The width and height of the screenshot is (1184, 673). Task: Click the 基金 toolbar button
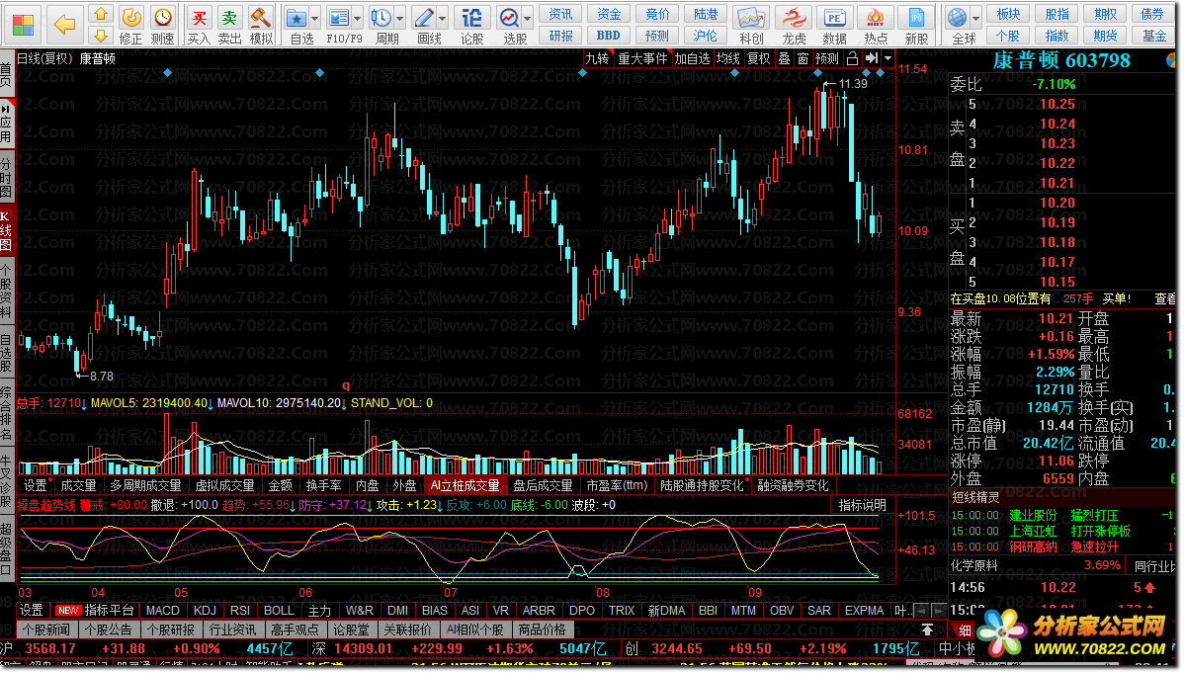1153,36
